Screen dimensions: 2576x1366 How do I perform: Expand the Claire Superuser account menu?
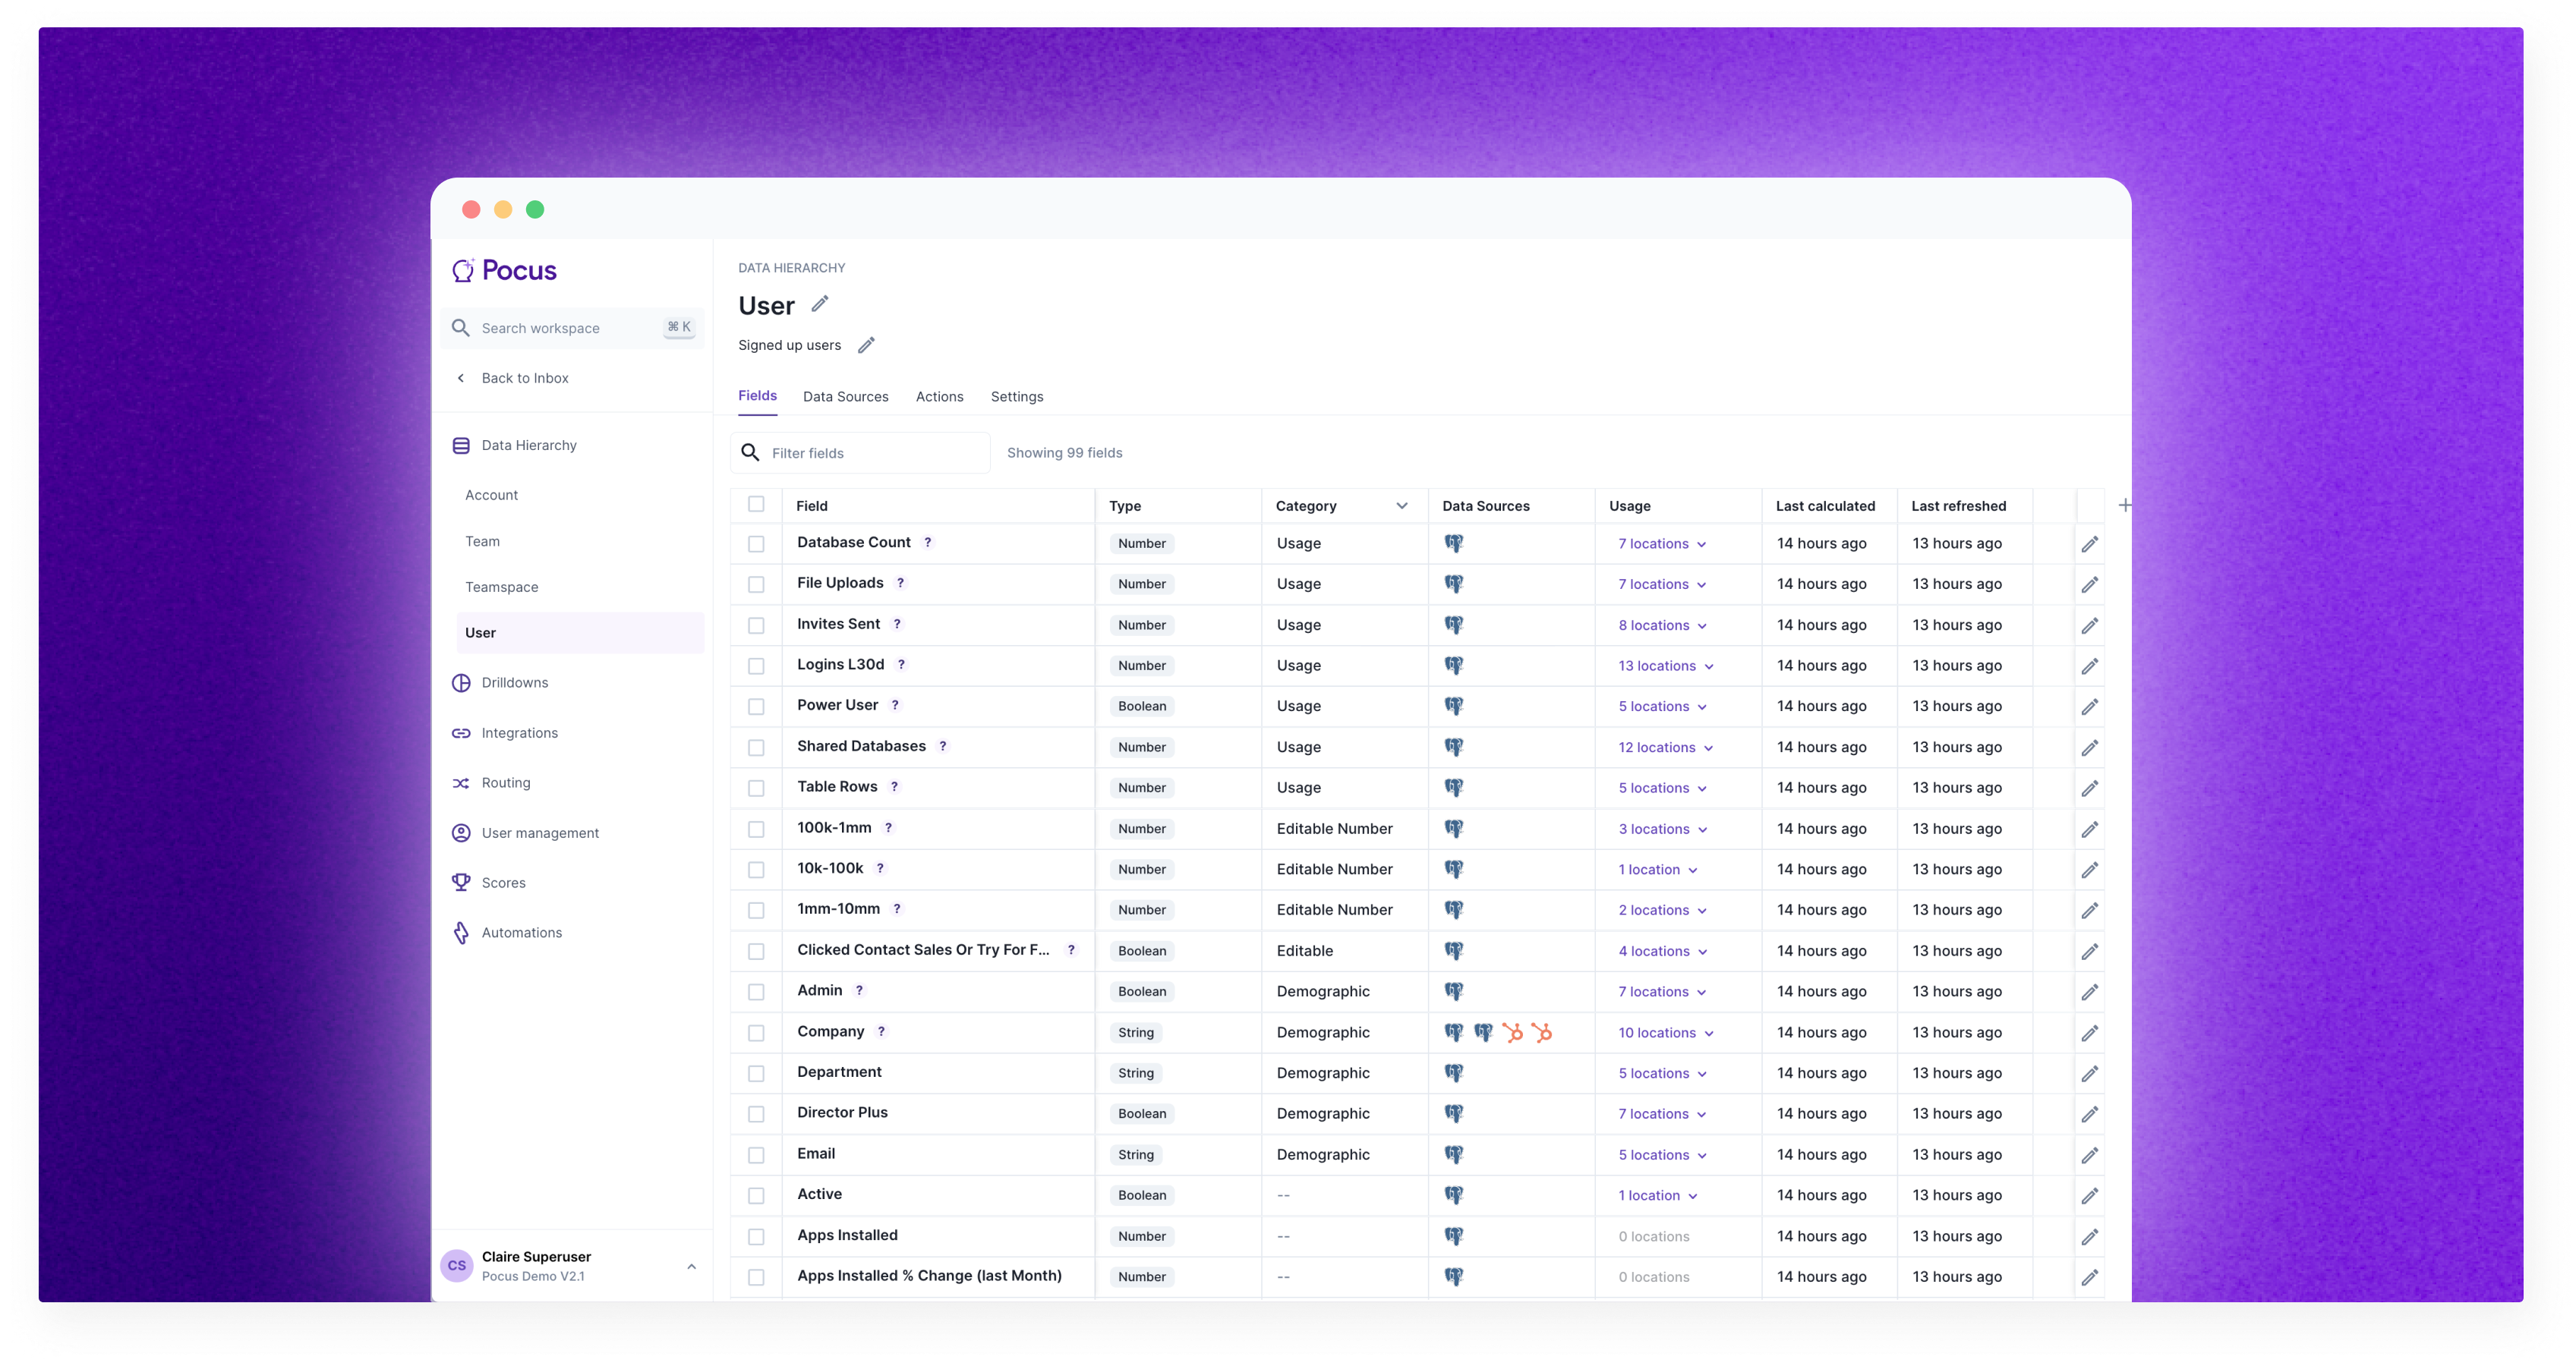coord(691,1266)
